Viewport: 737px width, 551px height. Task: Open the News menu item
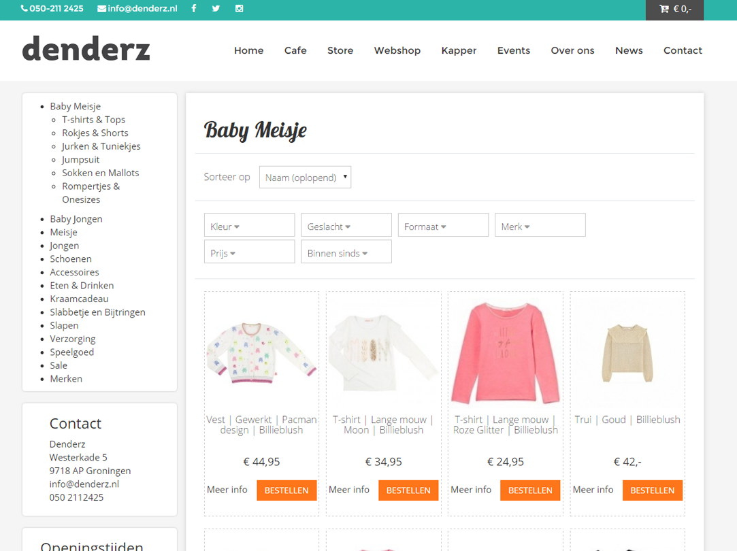[629, 50]
